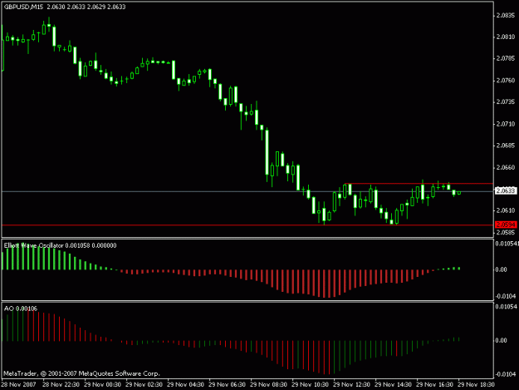Click the 29 Nov 02:30 time label

[144, 384]
